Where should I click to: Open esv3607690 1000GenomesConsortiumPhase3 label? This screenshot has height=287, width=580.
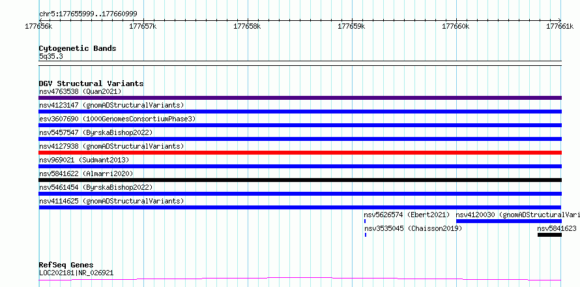[117, 119]
